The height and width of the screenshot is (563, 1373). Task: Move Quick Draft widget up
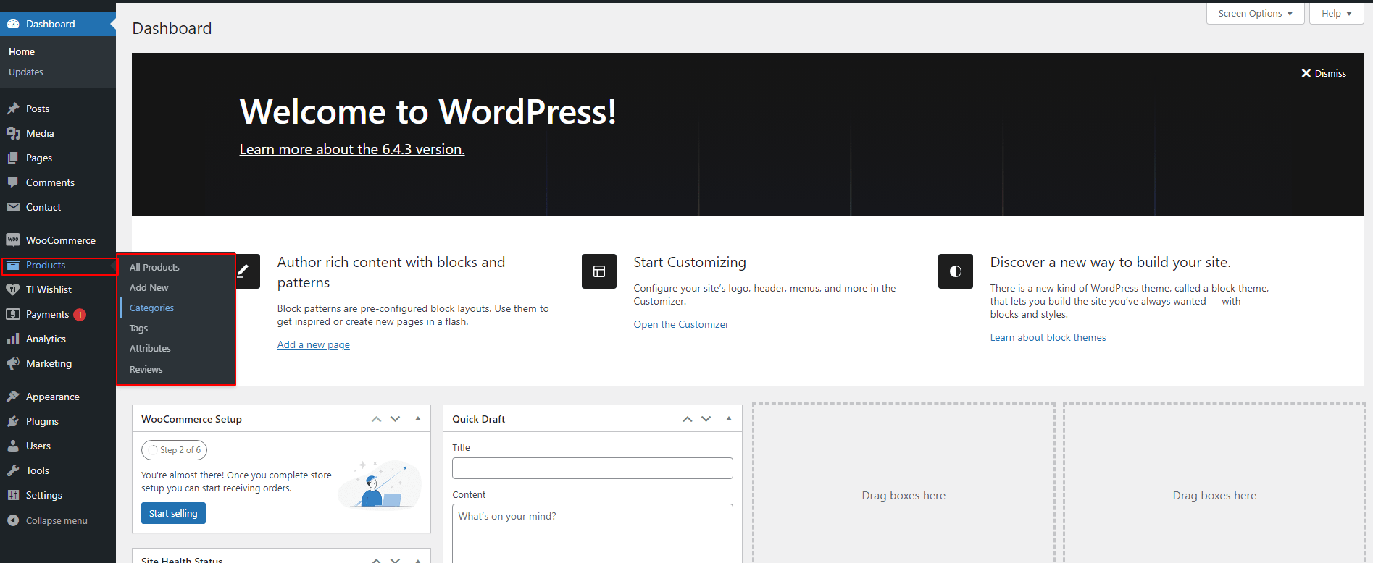[x=687, y=419]
